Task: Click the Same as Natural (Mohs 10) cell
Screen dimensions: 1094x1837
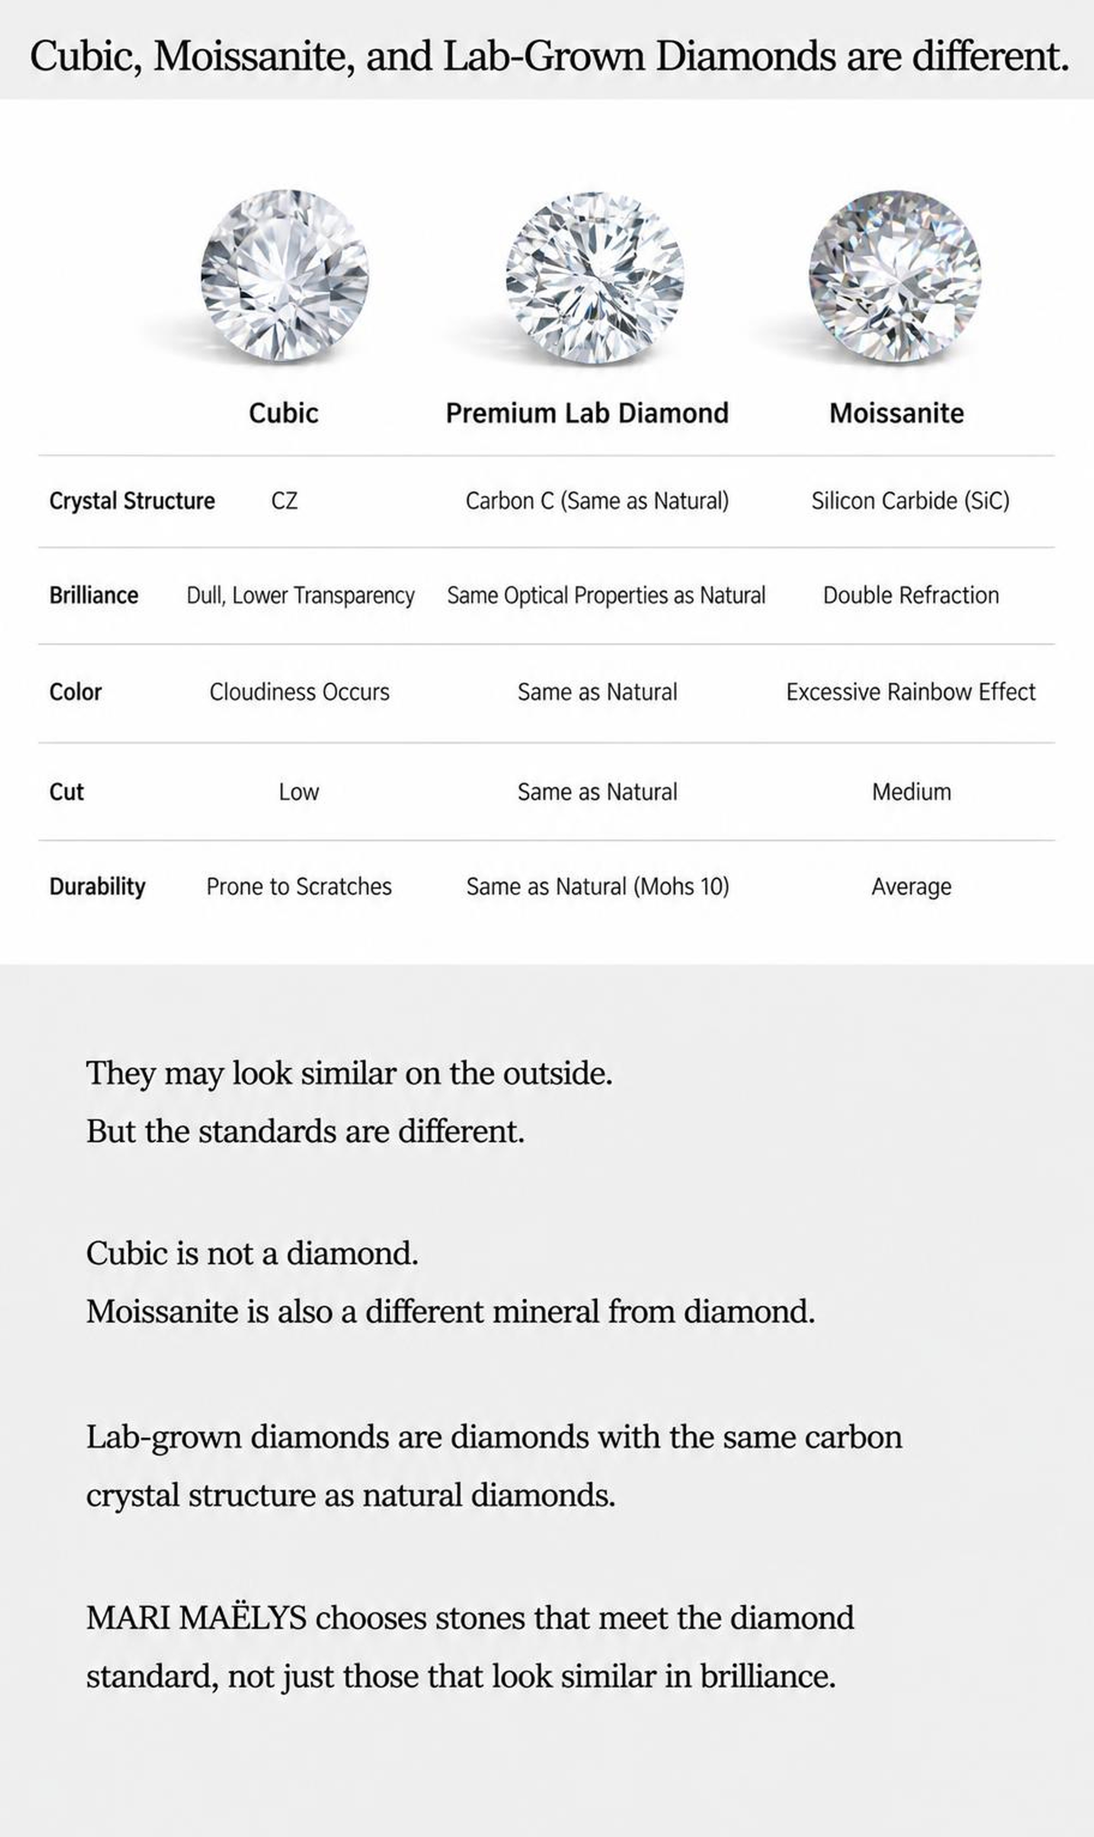Action: coord(598,886)
